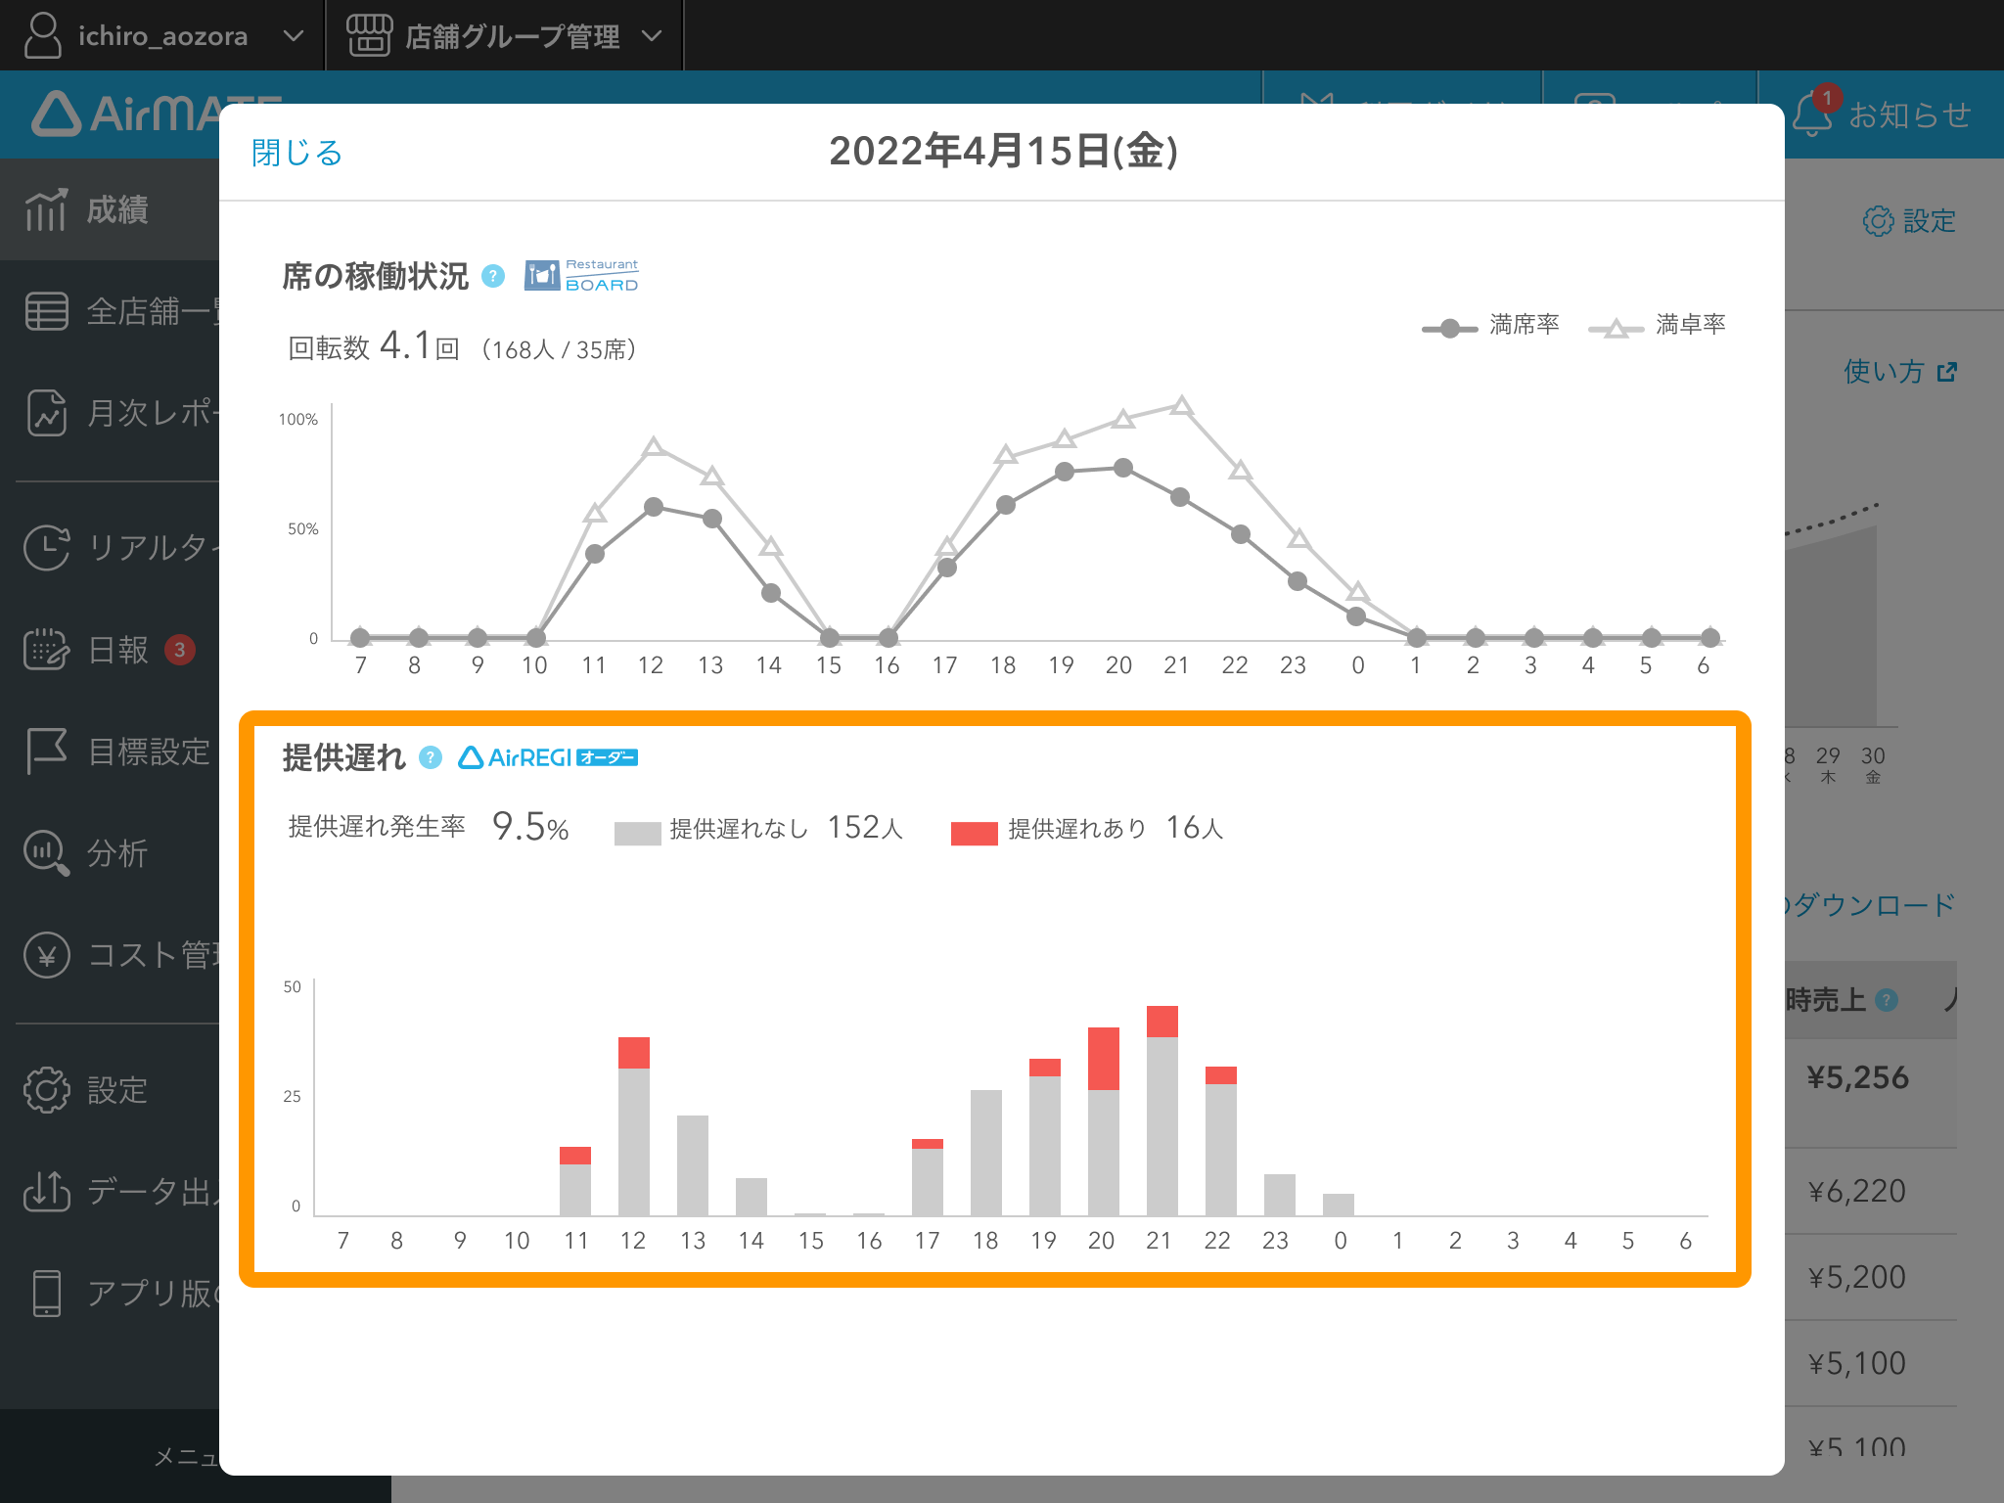Click the 21時 bar in 提供遅れ chart
The image size is (2004, 1503).
click(x=1162, y=1111)
